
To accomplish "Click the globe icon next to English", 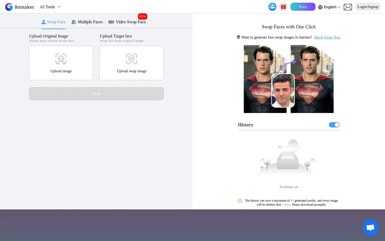I will click(320, 7).
